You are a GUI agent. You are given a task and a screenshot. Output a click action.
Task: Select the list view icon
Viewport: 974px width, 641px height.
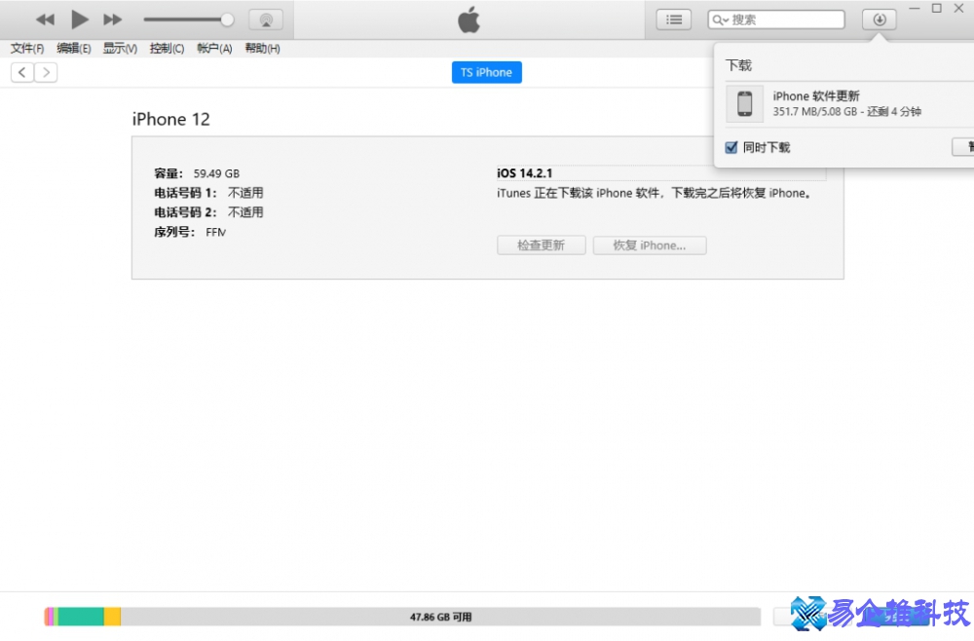673,19
